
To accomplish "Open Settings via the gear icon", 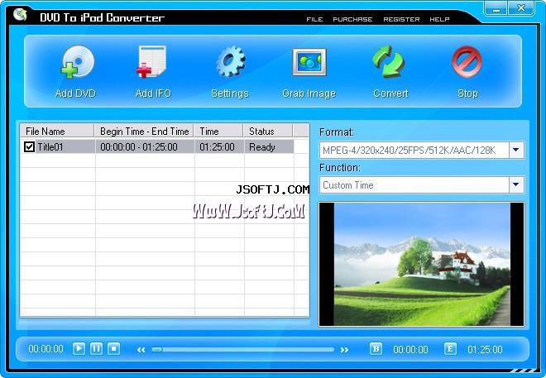I will [231, 61].
